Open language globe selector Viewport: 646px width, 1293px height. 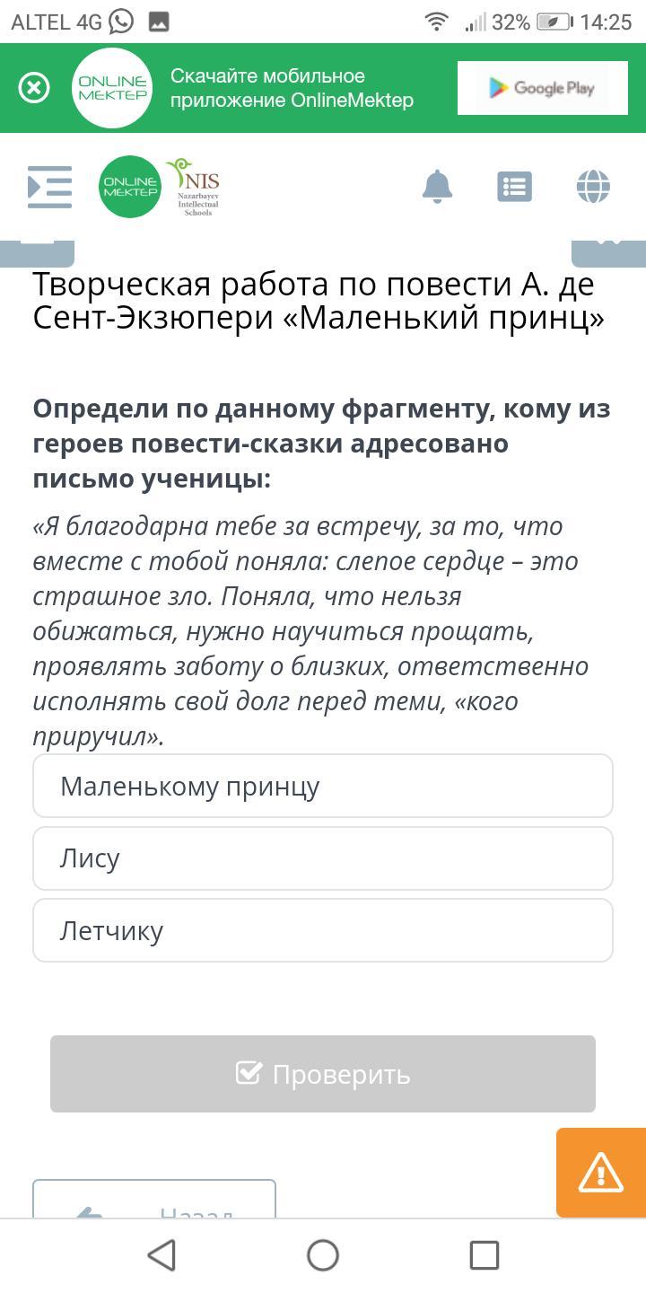pyautogui.click(x=593, y=187)
